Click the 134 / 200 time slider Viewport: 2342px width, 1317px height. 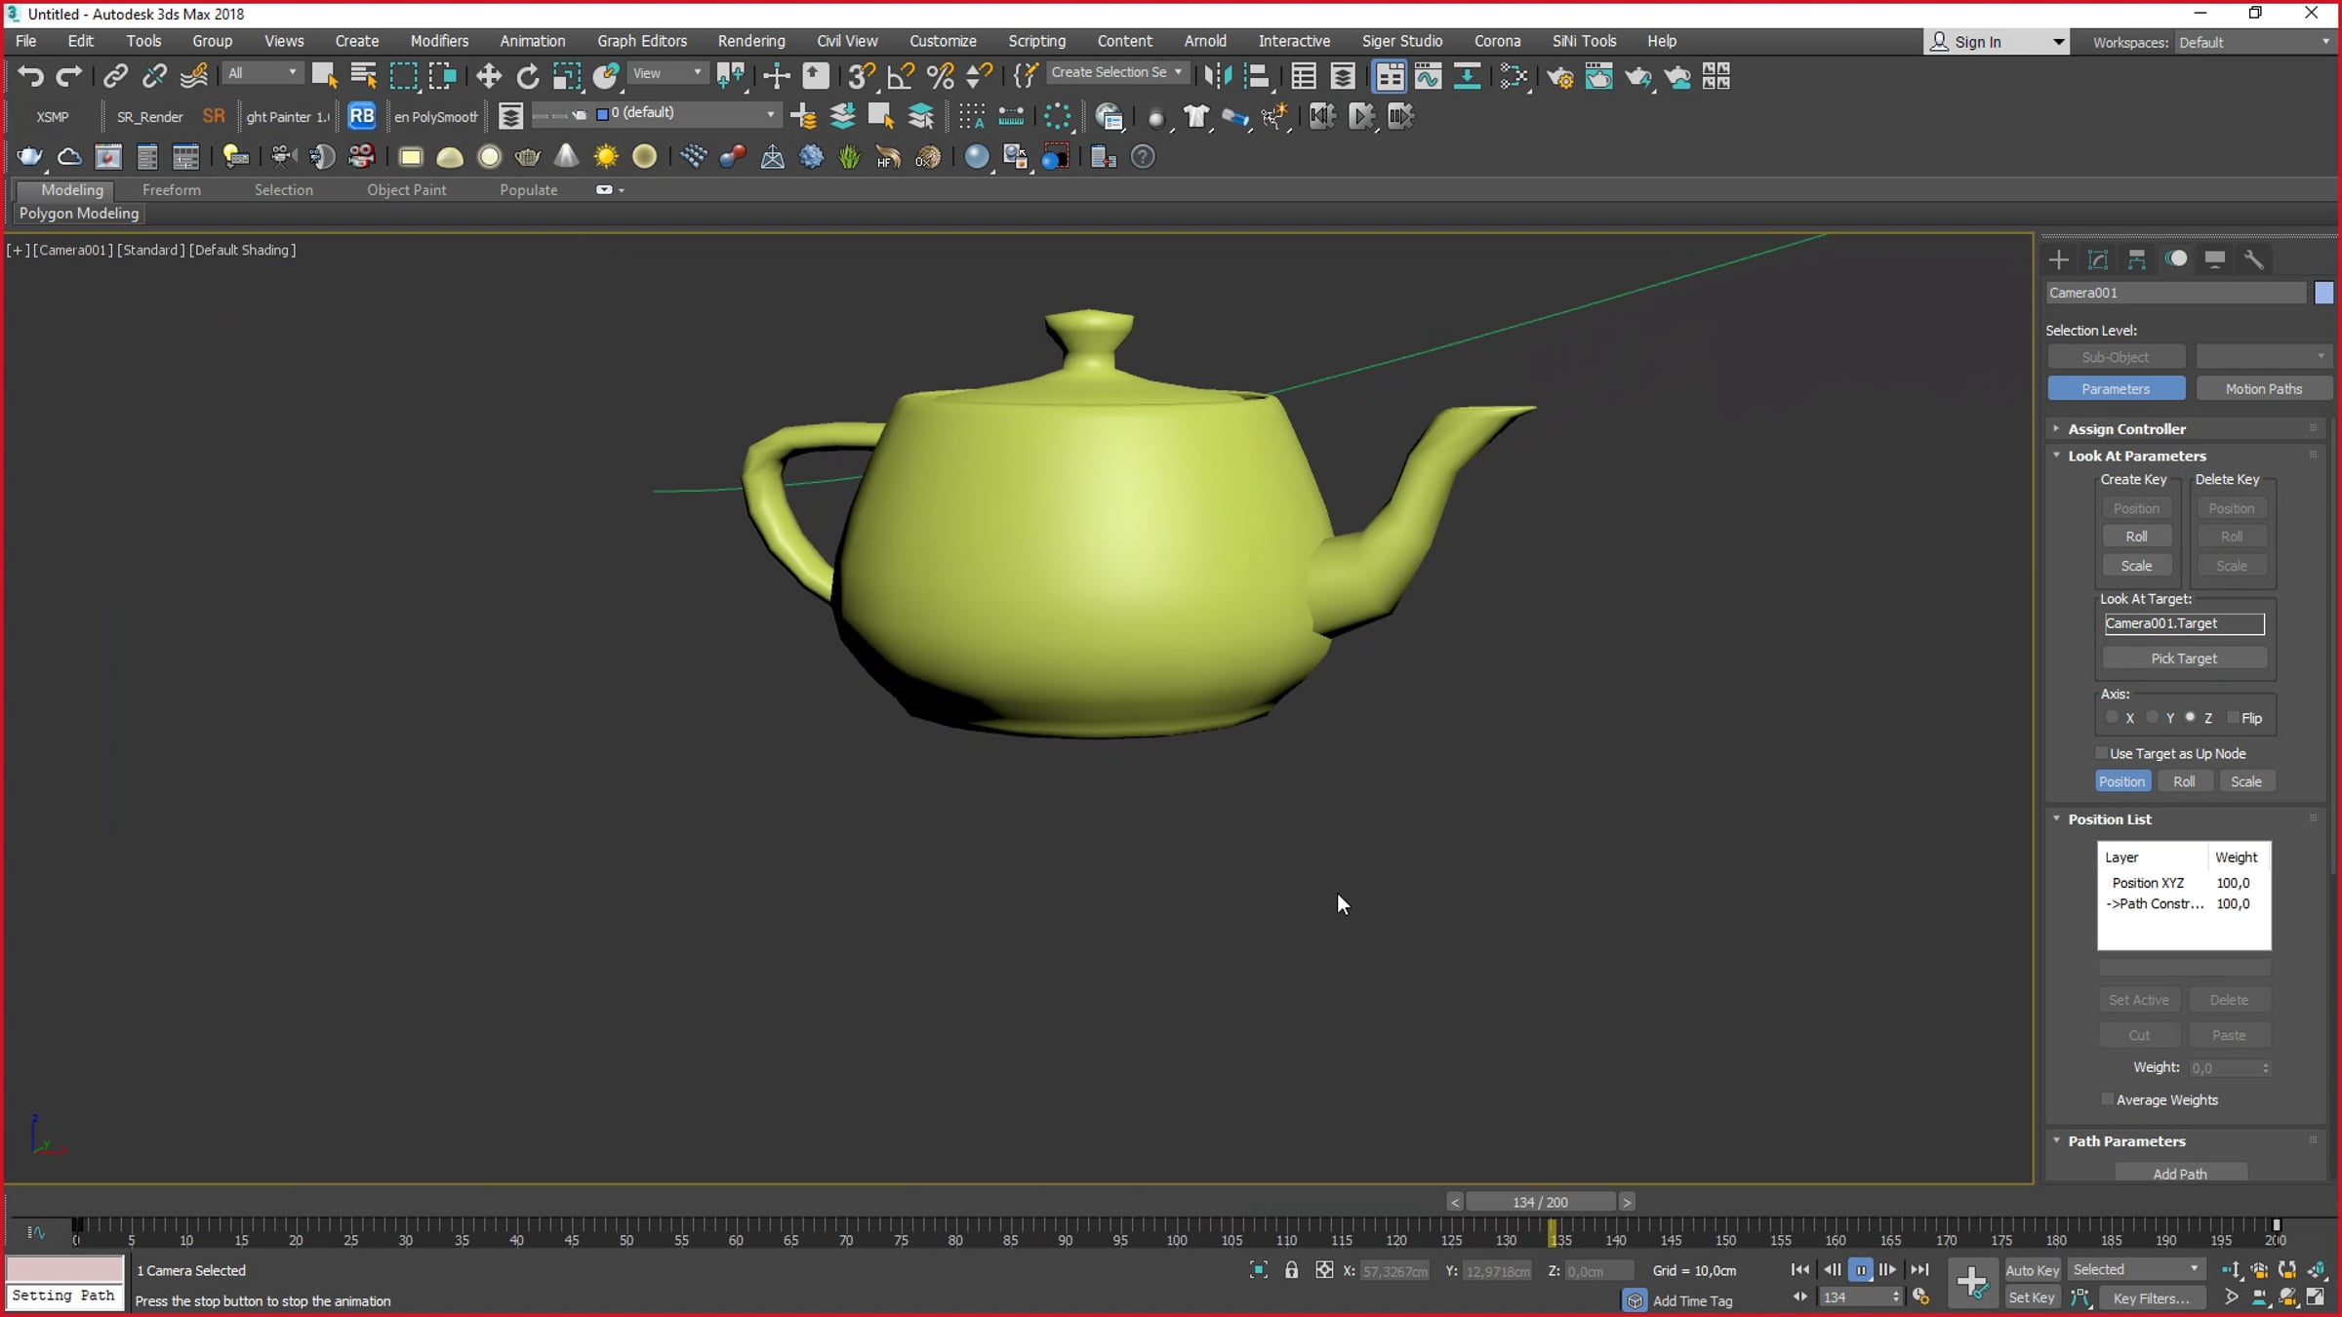(x=1541, y=1202)
